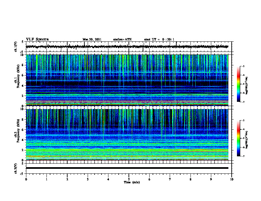Click the ch.1 colorbar tick "-3"
This screenshot has width=261, height=201.
(x=243, y=66)
